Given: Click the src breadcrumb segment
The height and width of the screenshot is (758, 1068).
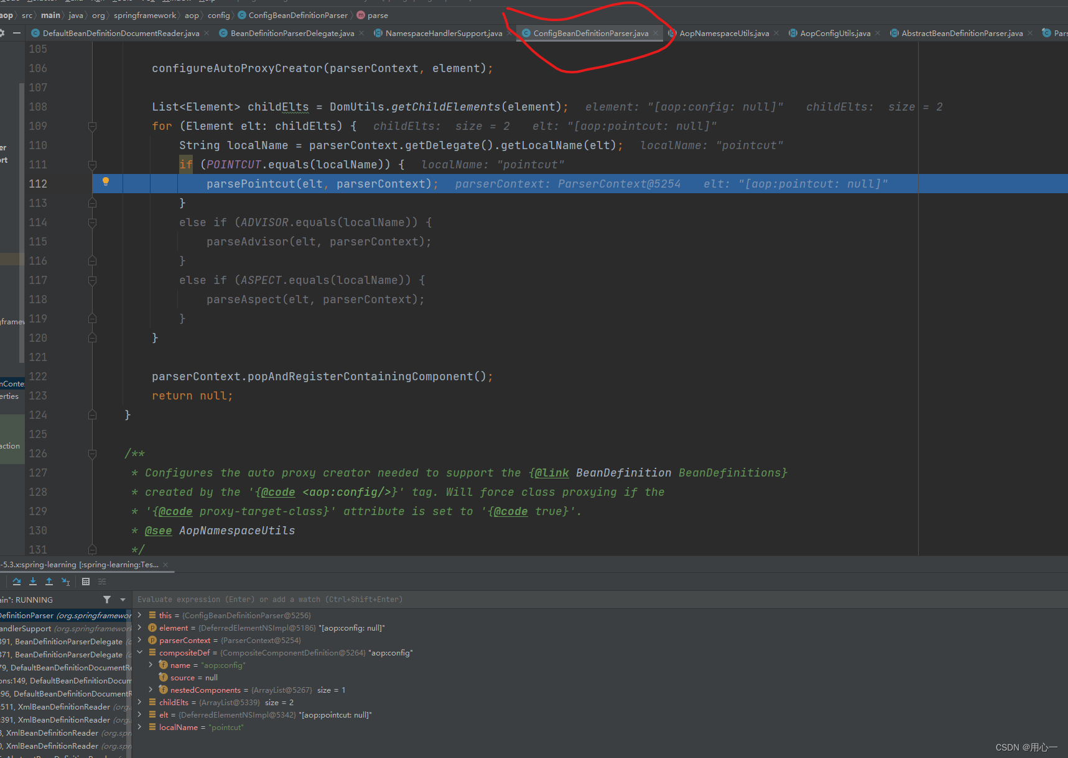Looking at the screenshot, I should point(27,15).
